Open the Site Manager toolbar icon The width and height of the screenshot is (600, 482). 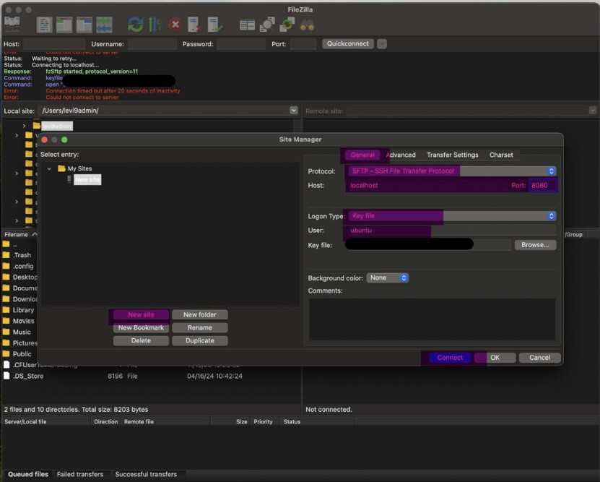12,24
